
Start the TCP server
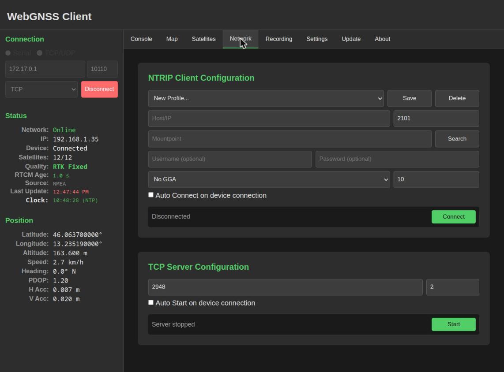454,324
